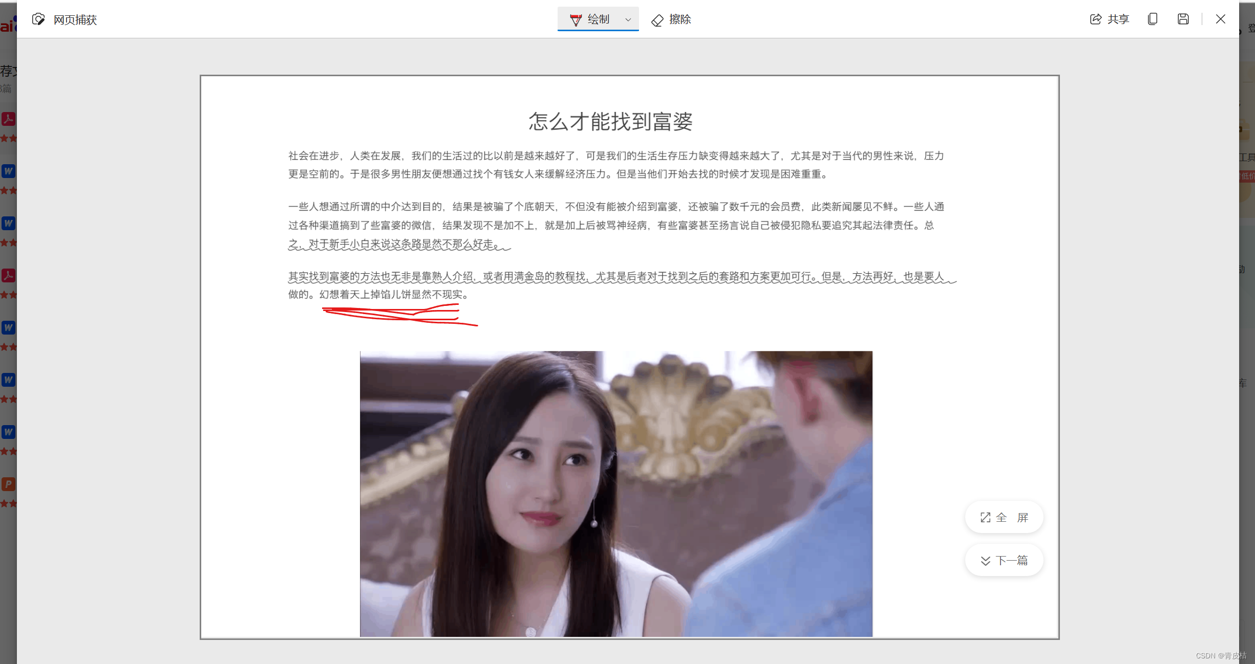Image resolution: width=1255 pixels, height=664 pixels.
Task: Click the 网页捕获 label
Action: 75,19
